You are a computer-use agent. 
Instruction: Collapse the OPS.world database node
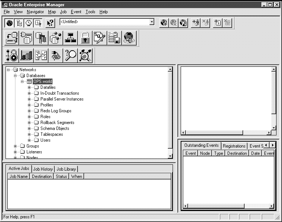point(22,81)
